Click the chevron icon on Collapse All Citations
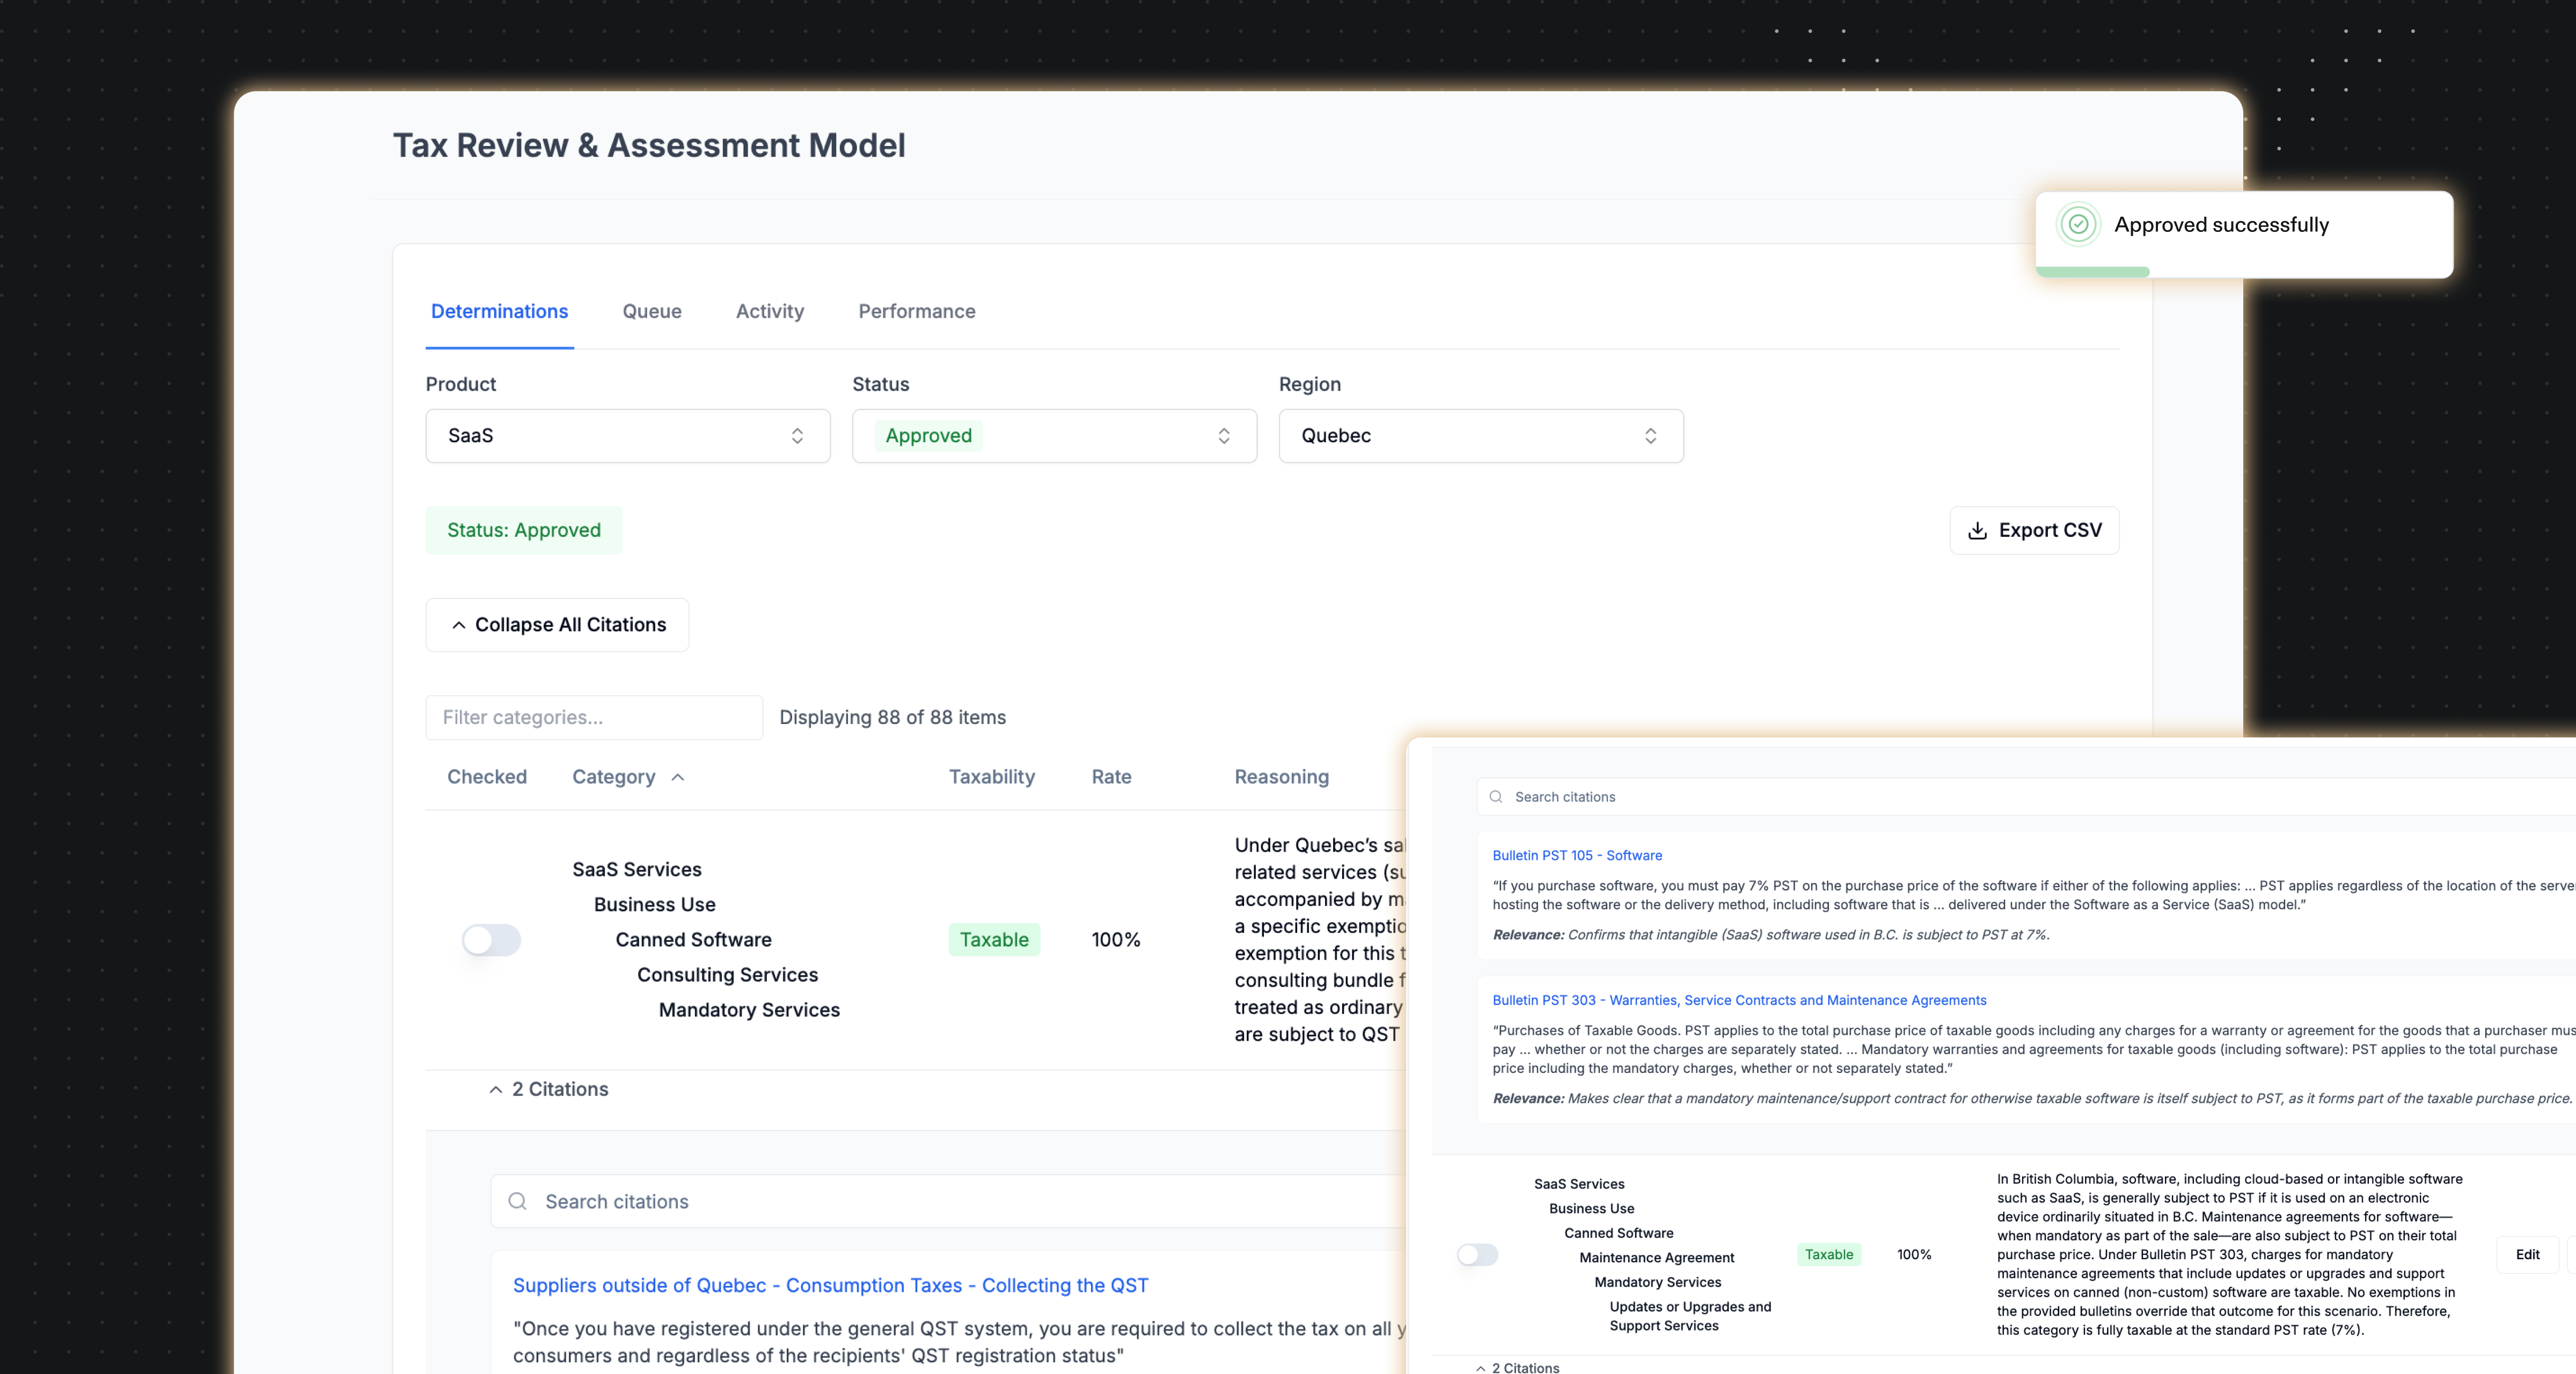The height and width of the screenshot is (1374, 2576). tap(459, 625)
